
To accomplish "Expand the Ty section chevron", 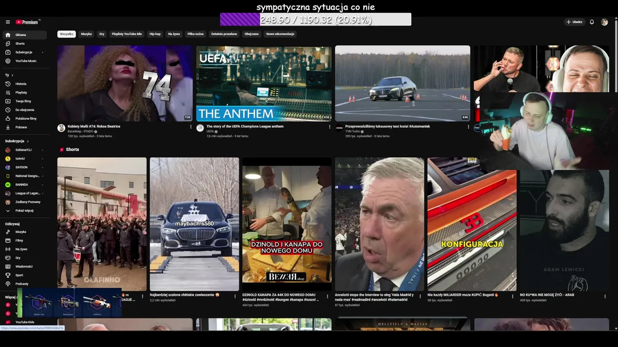I will (12, 75).
